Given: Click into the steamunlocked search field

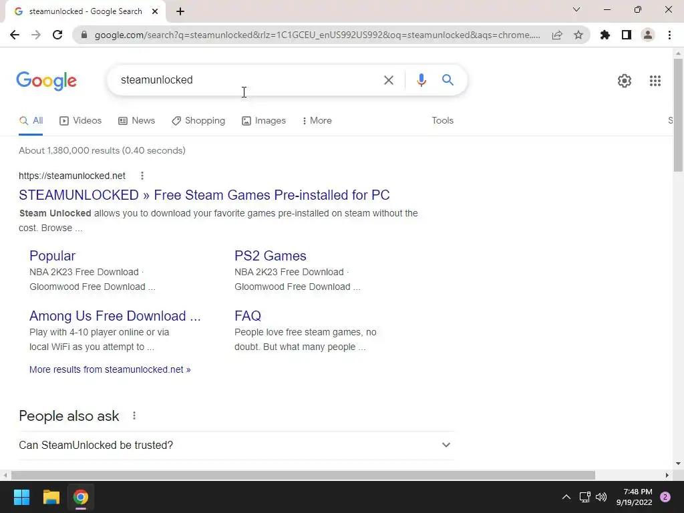Looking at the screenshot, I should pos(244,80).
